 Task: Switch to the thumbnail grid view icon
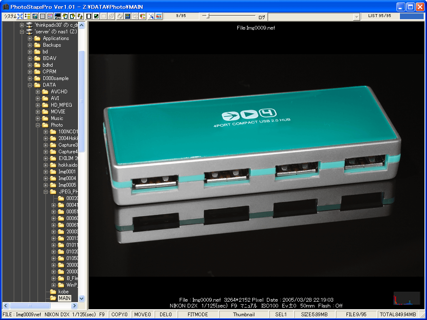[x=43, y=16]
